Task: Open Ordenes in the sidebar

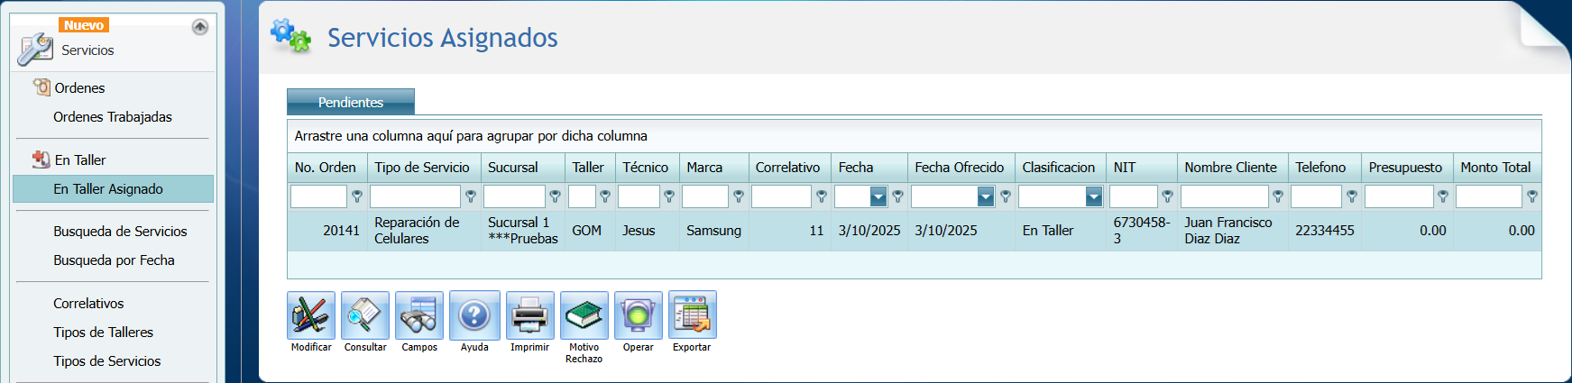Action: (79, 88)
